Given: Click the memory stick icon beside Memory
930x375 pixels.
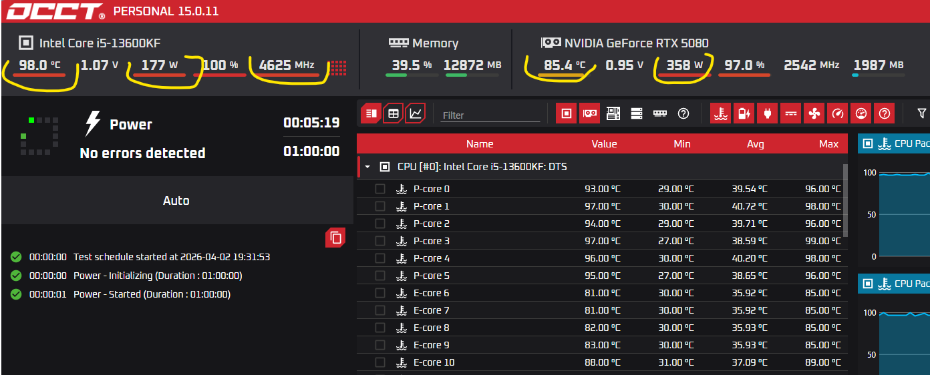Looking at the screenshot, I should pos(398,43).
